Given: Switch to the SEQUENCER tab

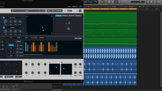Looking at the screenshot, I should [34, 38].
